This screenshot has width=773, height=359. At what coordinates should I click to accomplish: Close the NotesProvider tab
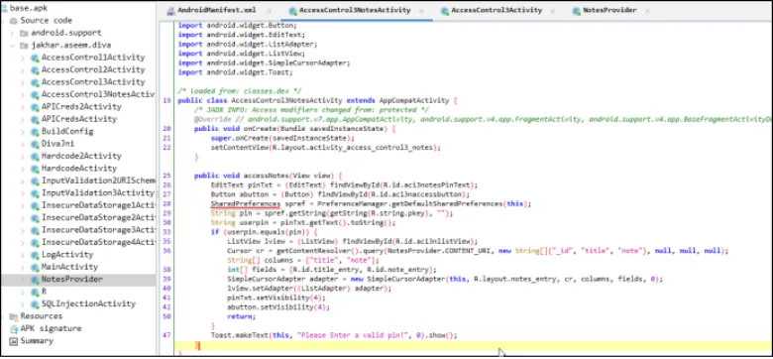[x=647, y=11]
